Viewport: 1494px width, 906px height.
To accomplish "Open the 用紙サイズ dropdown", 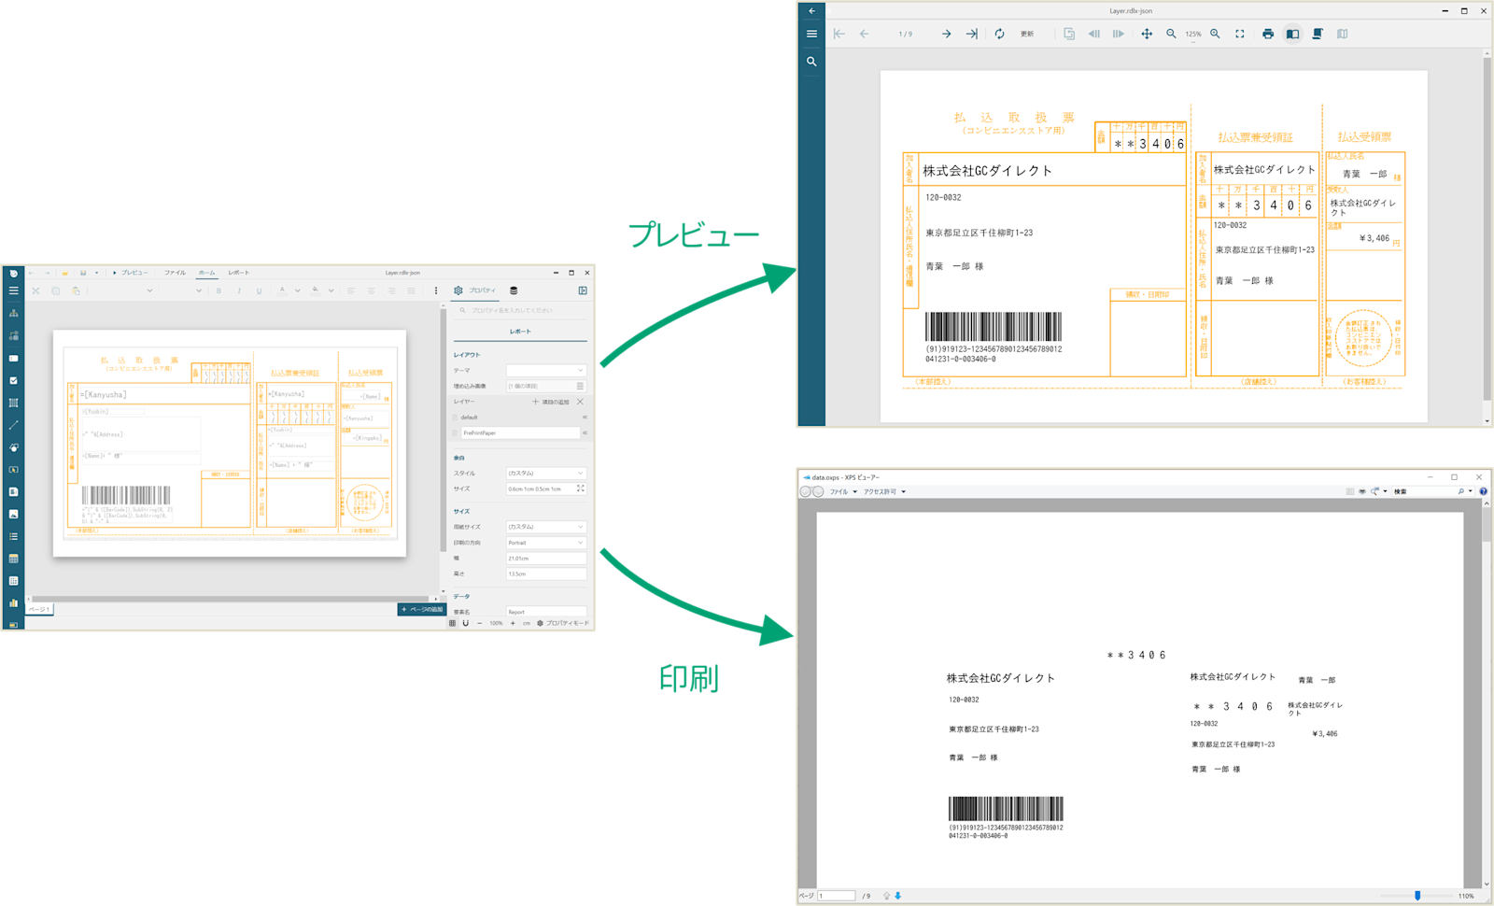I will 546,527.
